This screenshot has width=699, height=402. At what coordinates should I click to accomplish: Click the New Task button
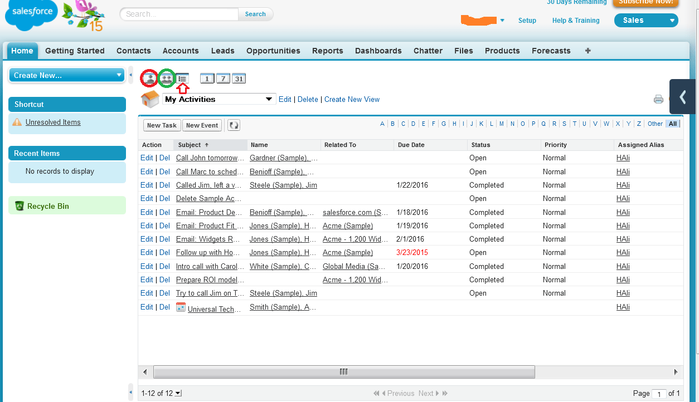click(162, 125)
